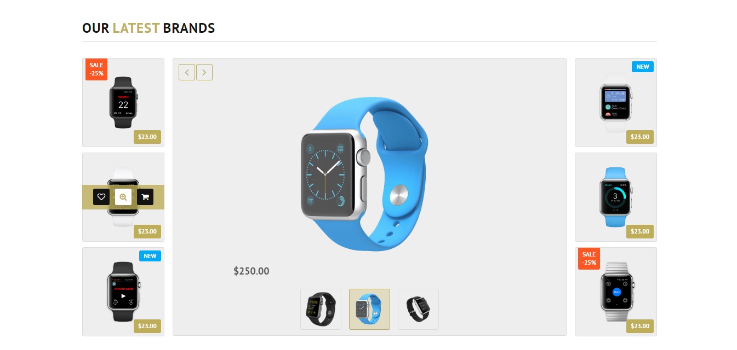Select the black sport watch thumbnail
The image size is (737, 350).
click(x=321, y=310)
